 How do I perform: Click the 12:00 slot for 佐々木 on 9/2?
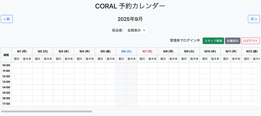click(x=48, y=76)
